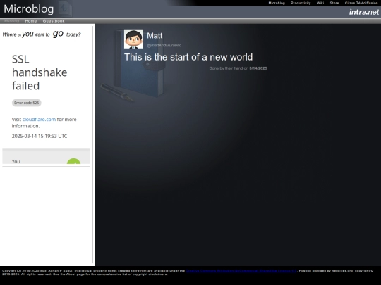Viewport: 381px width, 285px height.
Task: Click the post date 3/14/2025
Action: 258,68
